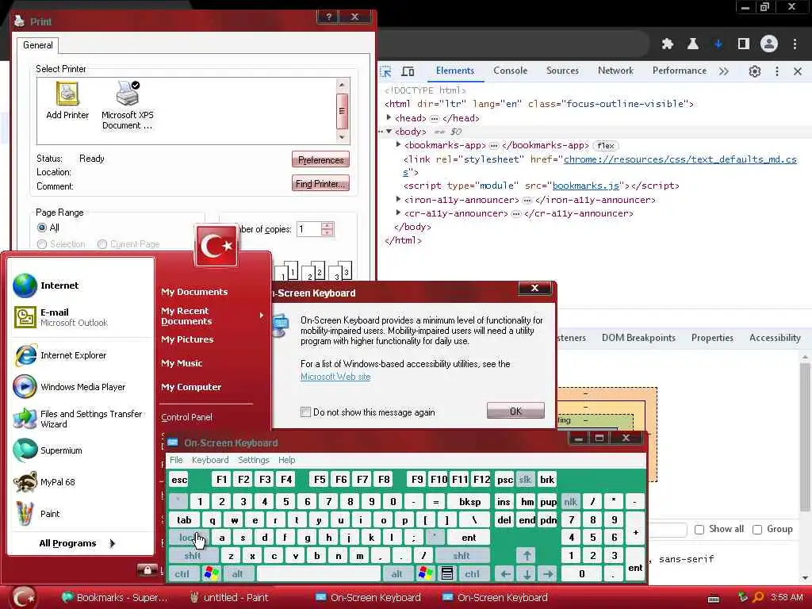Select the All page range radio button
Viewport: 812px width, 609px height.
[x=42, y=228]
